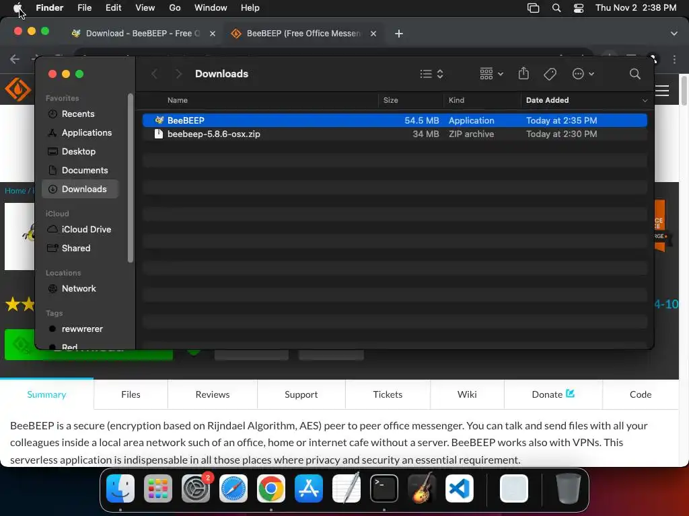This screenshot has width=689, height=516.
Task: Click the Finder search icon
Action: click(634, 74)
